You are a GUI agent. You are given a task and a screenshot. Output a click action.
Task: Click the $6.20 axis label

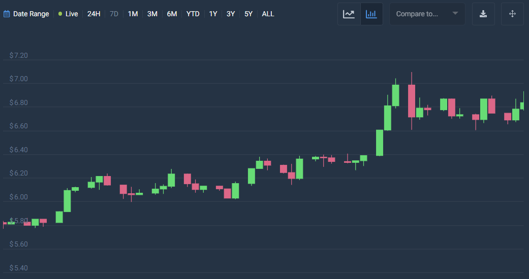[19, 173]
